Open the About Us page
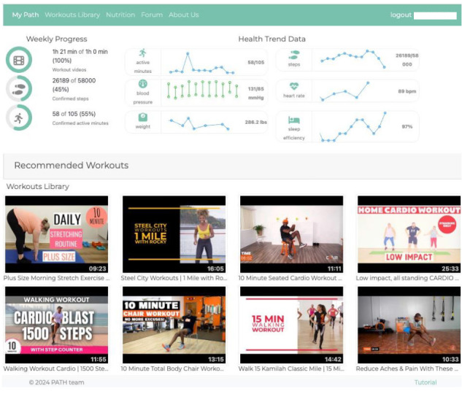The image size is (462, 394). [184, 15]
